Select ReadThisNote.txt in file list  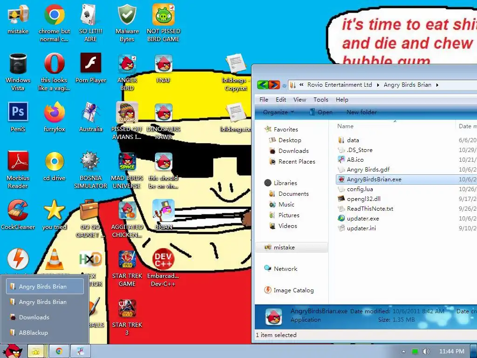click(366, 208)
